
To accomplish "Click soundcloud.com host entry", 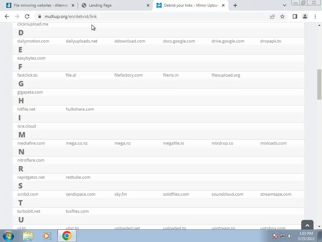I will tap(227, 194).
